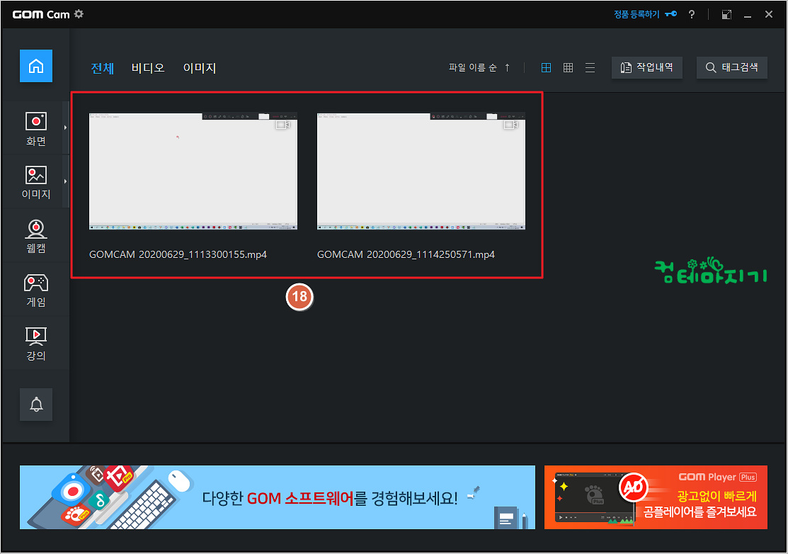Open image capture mode (이미지)

tap(36, 182)
